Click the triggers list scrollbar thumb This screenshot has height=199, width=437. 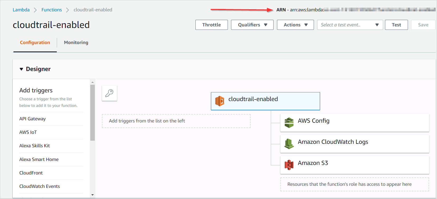click(92, 113)
